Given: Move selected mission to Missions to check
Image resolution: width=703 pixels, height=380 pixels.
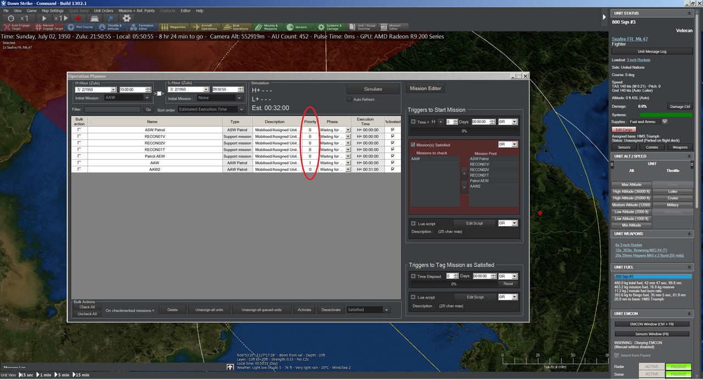Looking at the screenshot, I should (x=464, y=174).
